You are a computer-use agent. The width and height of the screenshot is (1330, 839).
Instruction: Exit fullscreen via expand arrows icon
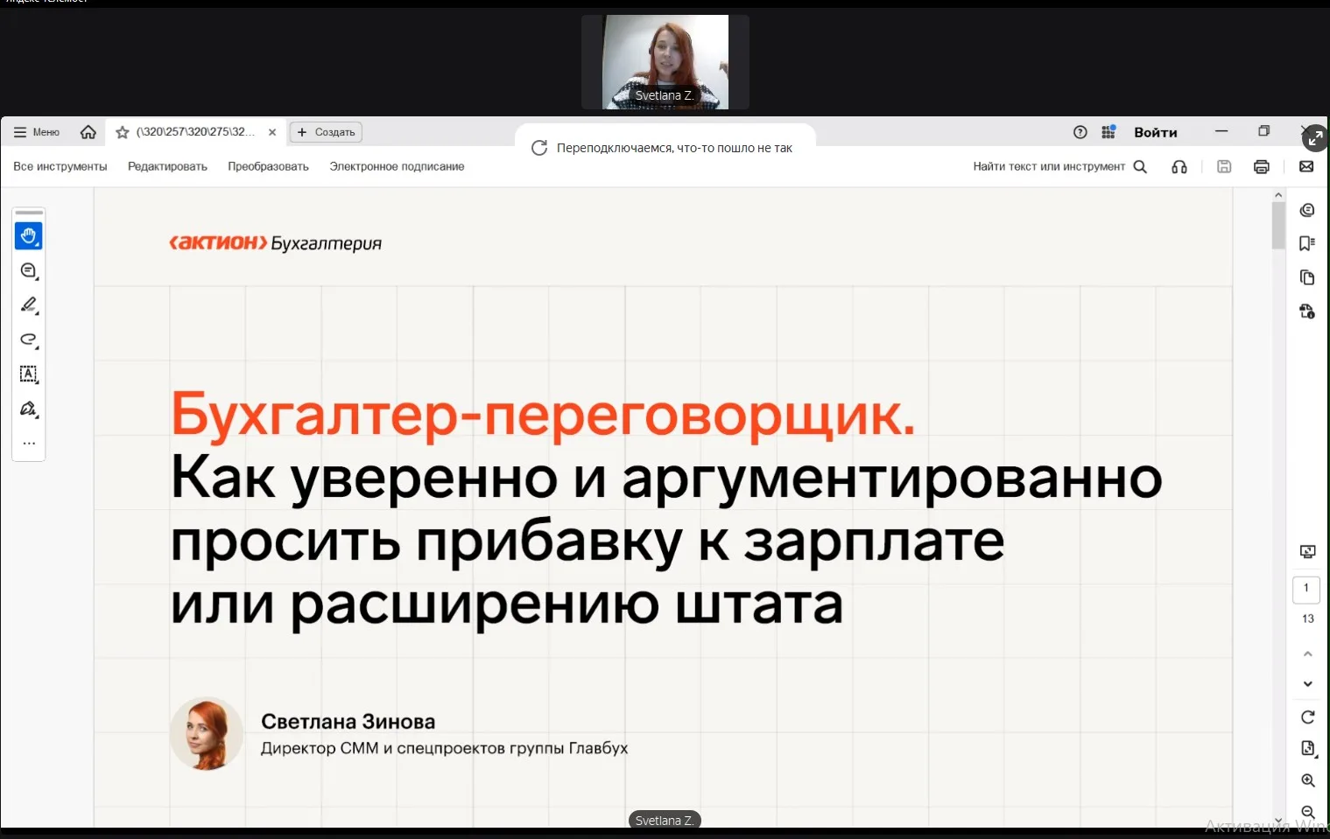tap(1315, 138)
